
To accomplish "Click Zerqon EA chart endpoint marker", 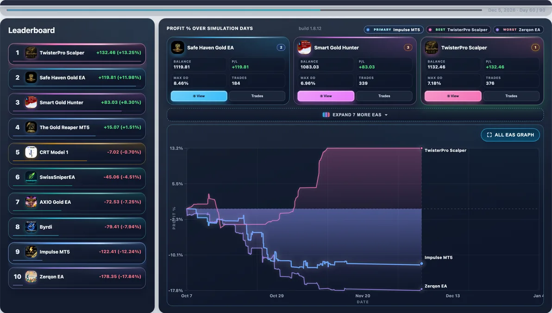I will (x=422, y=289).
